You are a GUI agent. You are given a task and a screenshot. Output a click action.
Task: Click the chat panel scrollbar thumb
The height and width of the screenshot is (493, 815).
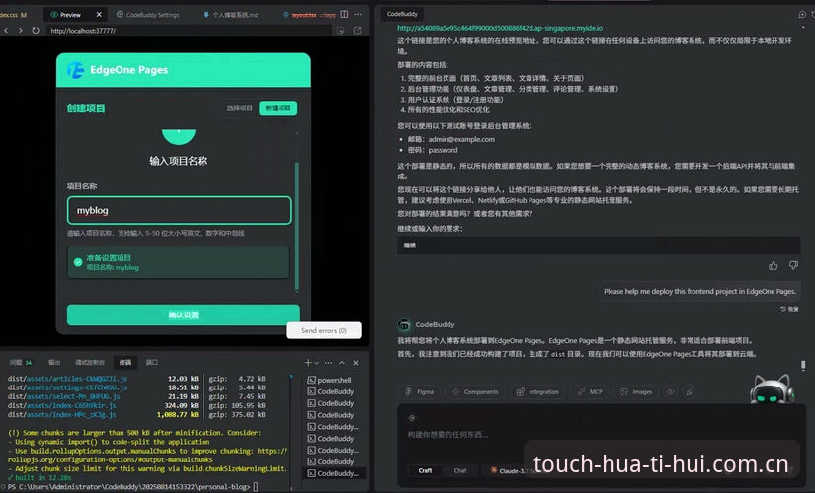tap(803, 366)
